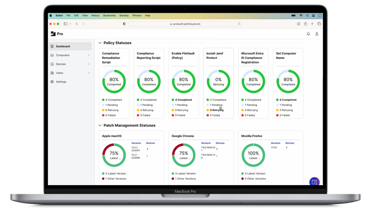Open Control Center in menu bar
The width and height of the screenshot is (371, 214).
314,15
